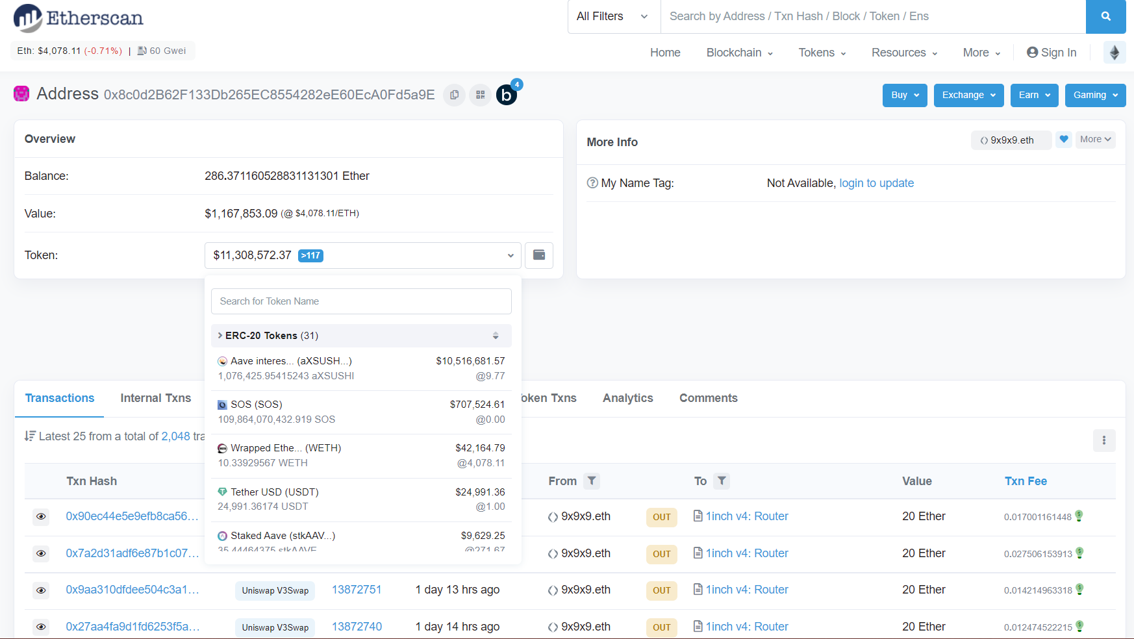Expand the Blockchain menu
Viewport: 1134px width, 639px height.
(x=740, y=53)
